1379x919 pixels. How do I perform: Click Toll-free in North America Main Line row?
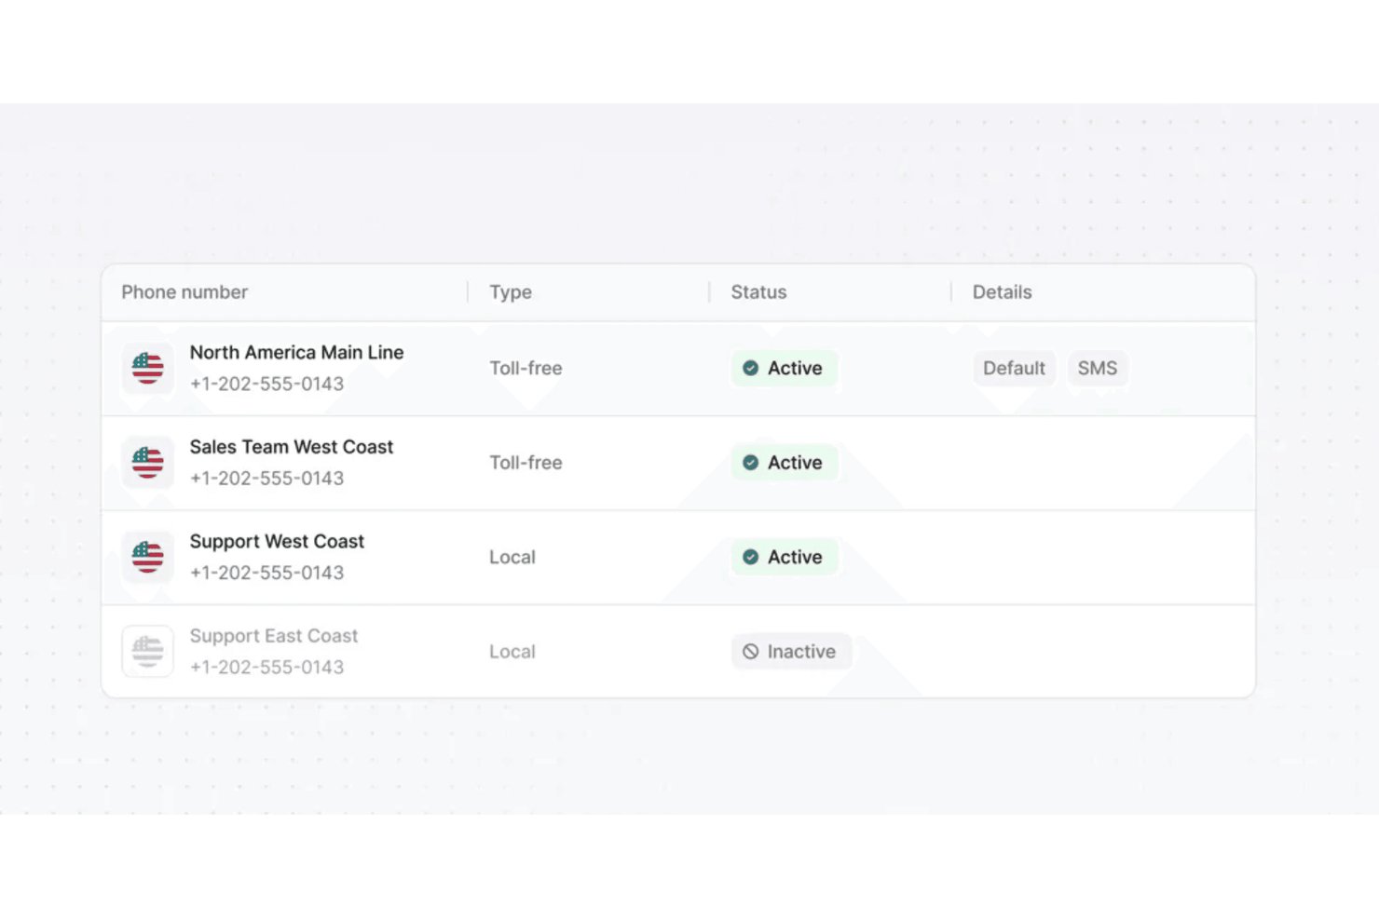[x=526, y=369]
